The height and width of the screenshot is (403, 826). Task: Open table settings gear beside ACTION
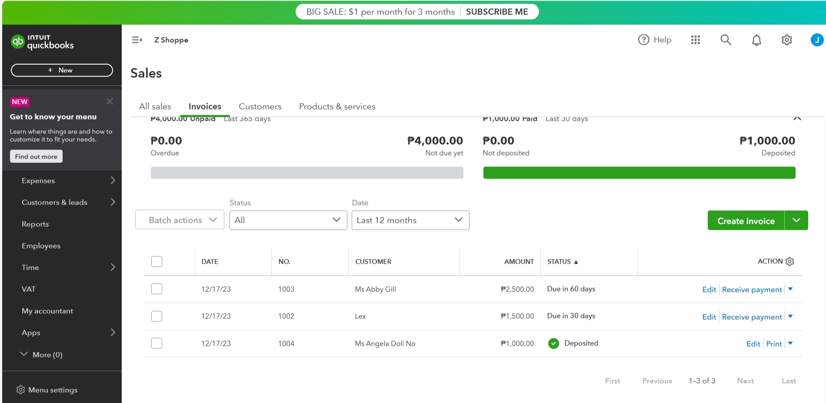click(x=790, y=261)
